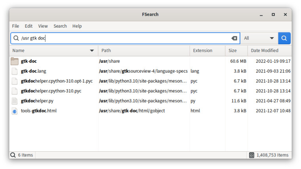Select tools-gtkdoc.html file name
The height and width of the screenshot is (169, 301).
tap(38, 111)
